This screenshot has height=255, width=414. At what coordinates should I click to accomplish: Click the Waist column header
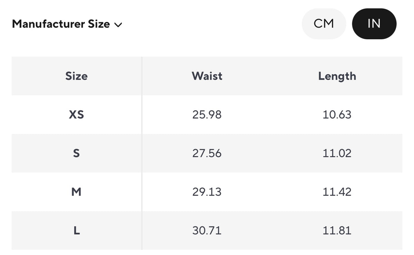(x=207, y=76)
